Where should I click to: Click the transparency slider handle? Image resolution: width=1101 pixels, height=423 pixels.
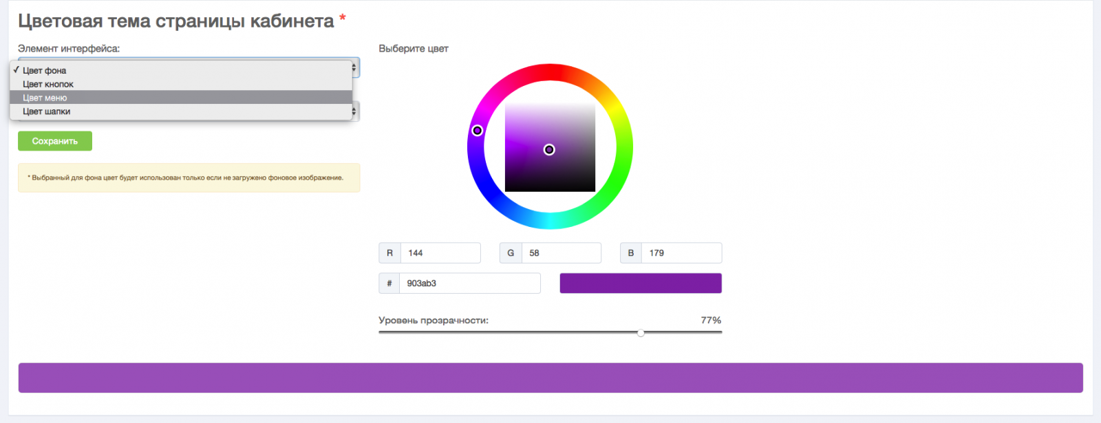coord(641,333)
